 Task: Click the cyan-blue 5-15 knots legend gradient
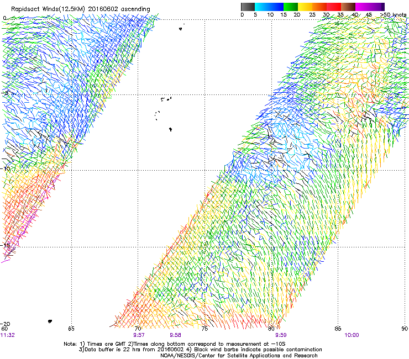coord(269,7)
